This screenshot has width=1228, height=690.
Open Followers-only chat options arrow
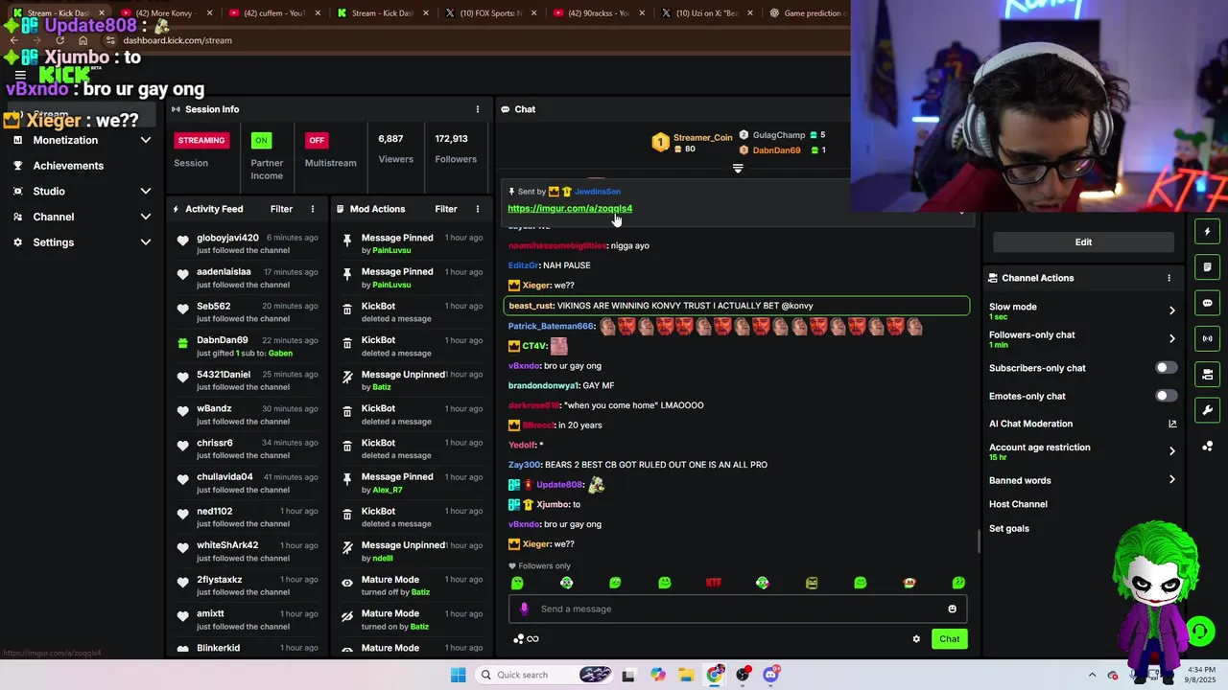[x=1171, y=338]
